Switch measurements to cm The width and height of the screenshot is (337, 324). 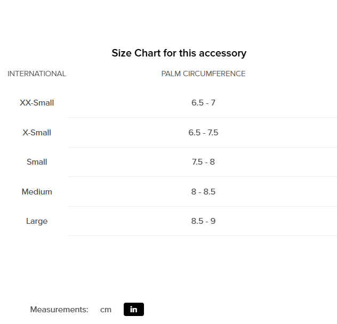tap(106, 310)
